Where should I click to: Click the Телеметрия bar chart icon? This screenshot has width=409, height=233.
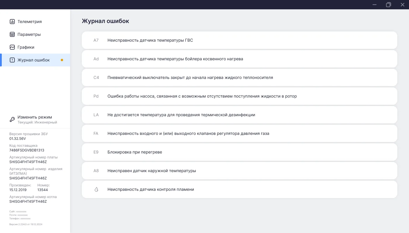[x=12, y=22]
